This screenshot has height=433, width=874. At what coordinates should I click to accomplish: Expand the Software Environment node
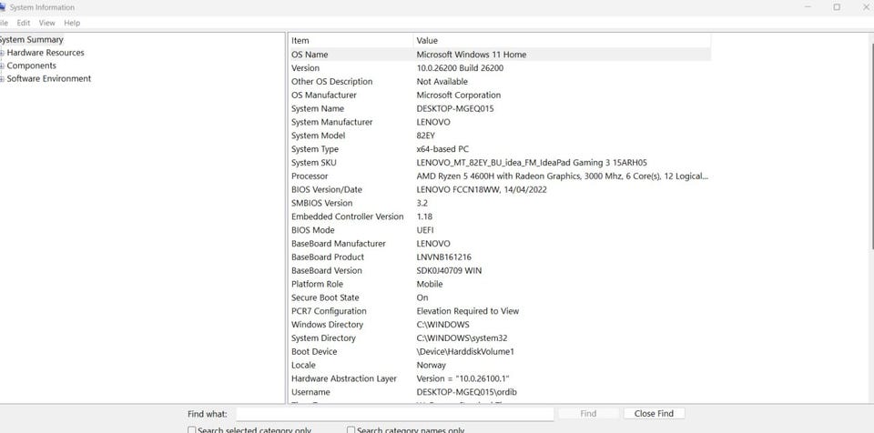[2, 79]
